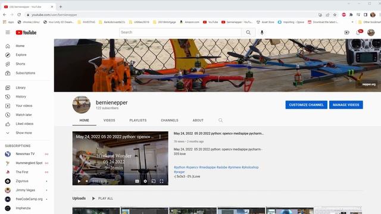The image size is (381, 214).
Task: Click the #python hashtag
Action: pyautogui.click(x=180, y=168)
